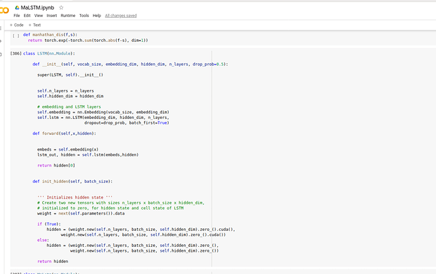Viewport: 436px width, 274px height.
Task: Click the 'def init_hidden(self, batch_size)' line
Action: [71, 181]
